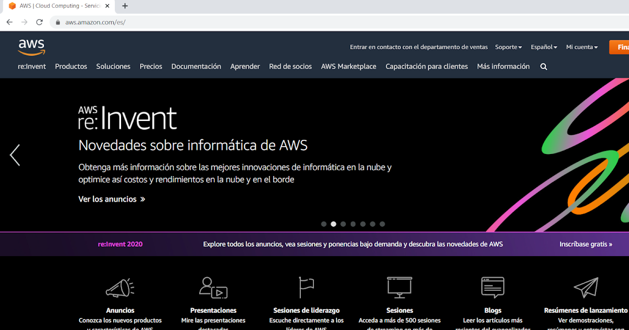The height and width of the screenshot is (330, 629).
Task: Open the AWS Marketplace navigation item
Action: point(349,67)
